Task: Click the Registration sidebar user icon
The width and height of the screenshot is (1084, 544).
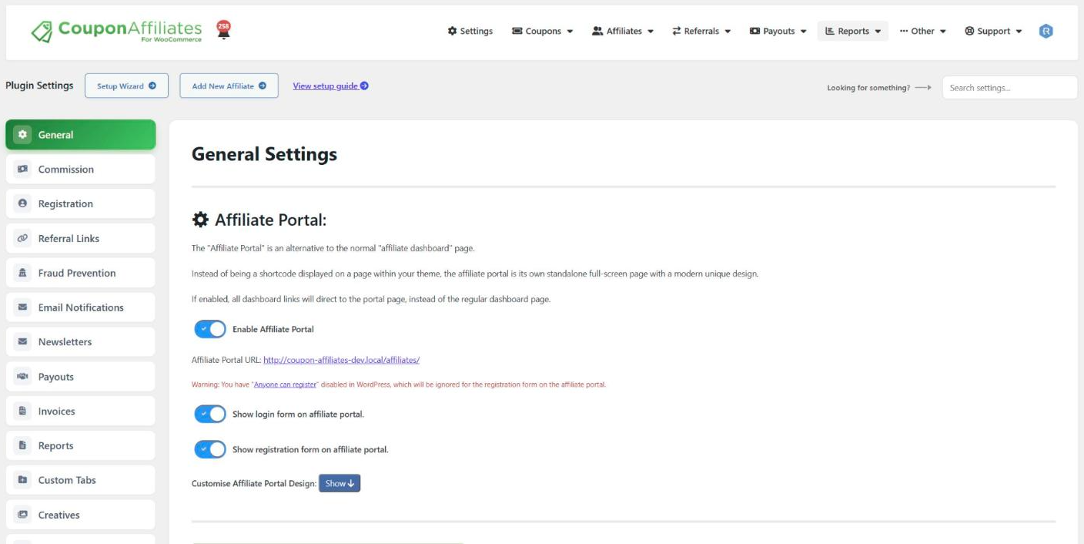Action: (22, 203)
